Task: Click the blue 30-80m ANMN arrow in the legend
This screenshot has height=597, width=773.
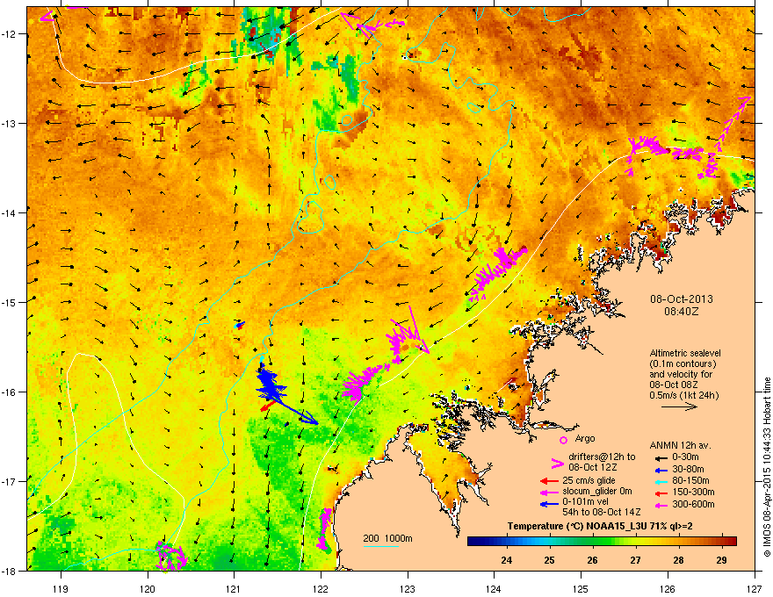Action: [661, 470]
